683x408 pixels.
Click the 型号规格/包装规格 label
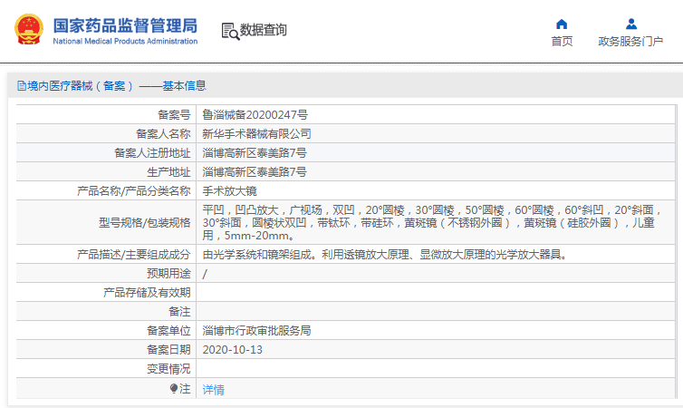(145, 223)
